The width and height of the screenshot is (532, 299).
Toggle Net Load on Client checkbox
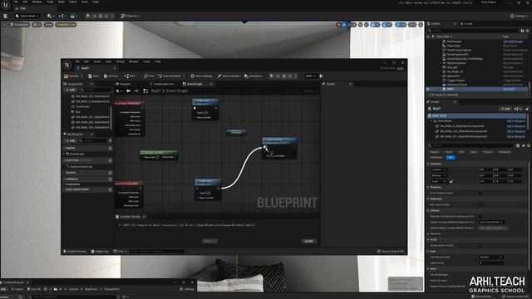(480, 205)
